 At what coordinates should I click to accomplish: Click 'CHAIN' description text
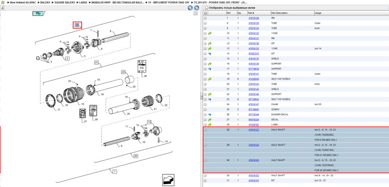[x=274, y=104]
